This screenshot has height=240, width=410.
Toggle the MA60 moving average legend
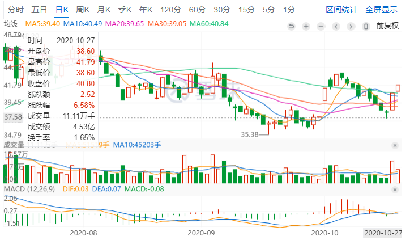(x=209, y=24)
